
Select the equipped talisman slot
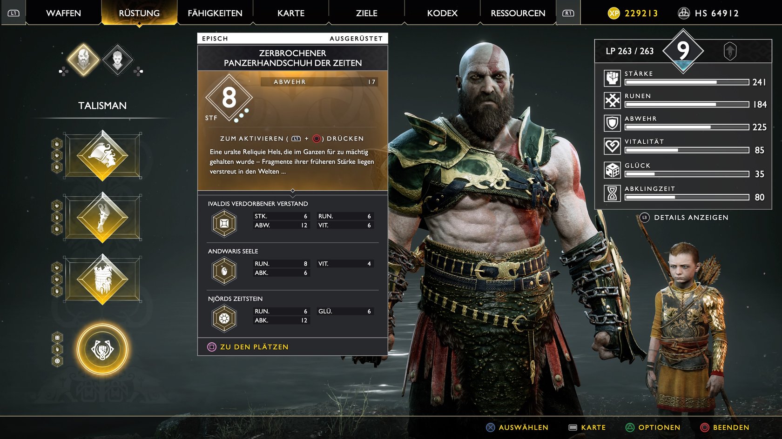[x=102, y=349]
